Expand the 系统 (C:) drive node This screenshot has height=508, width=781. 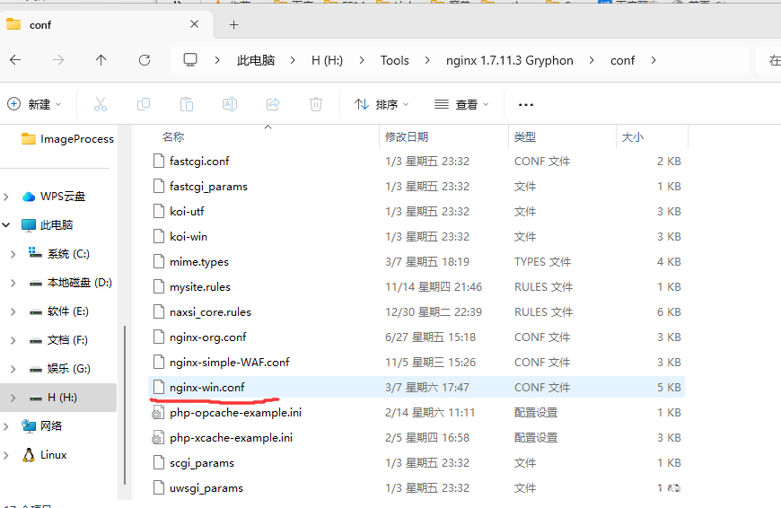[13, 254]
